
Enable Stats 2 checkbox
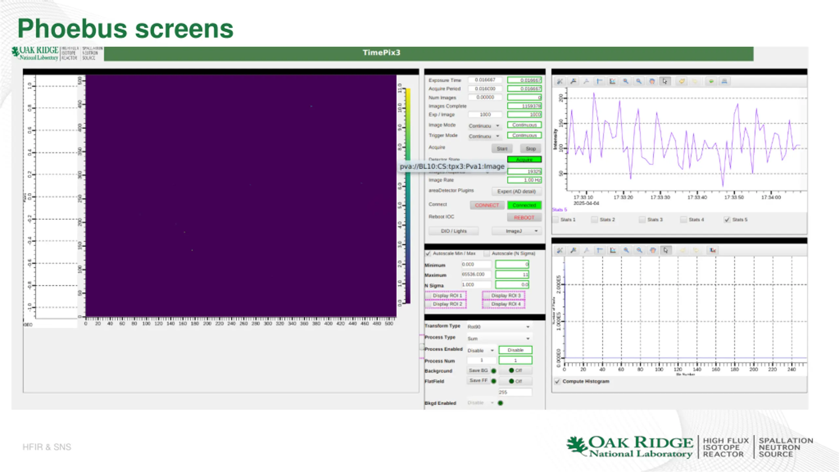pos(594,220)
